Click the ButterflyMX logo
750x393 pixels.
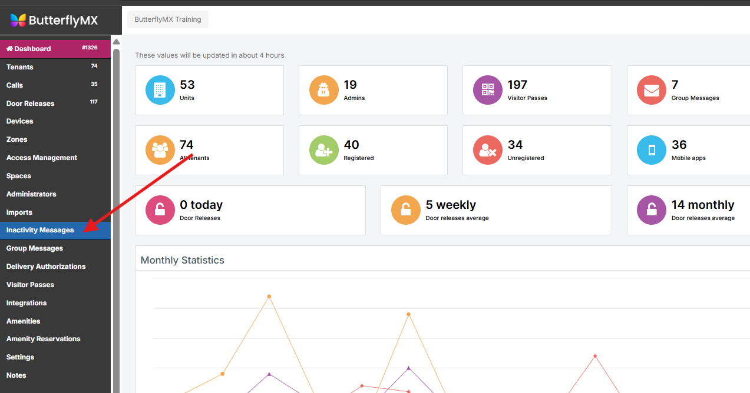[x=54, y=21]
